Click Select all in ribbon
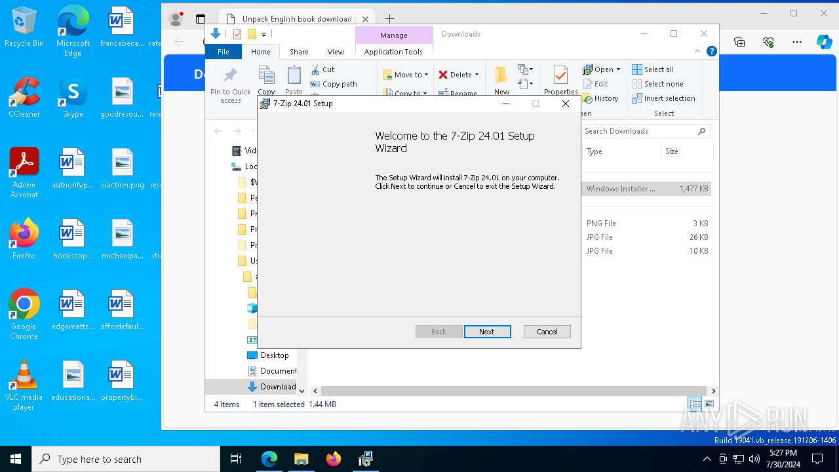 653,69
